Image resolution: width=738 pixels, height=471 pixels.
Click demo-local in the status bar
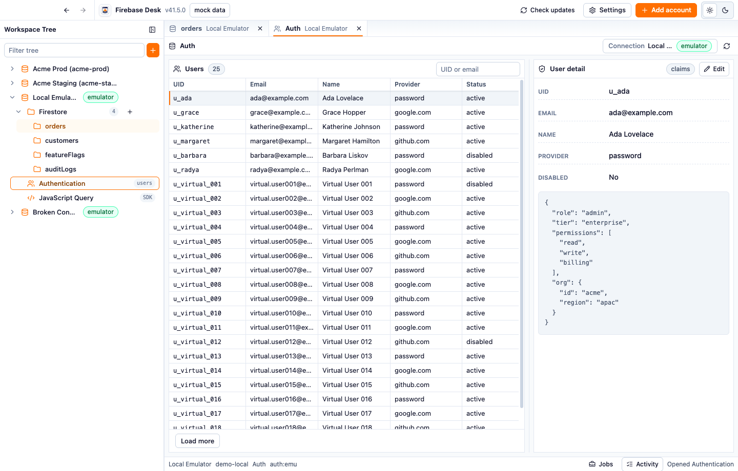232,464
